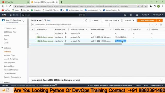Open Feedback in footer
Image resolution: width=165 pixels, height=93 pixels.
[5, 85]
